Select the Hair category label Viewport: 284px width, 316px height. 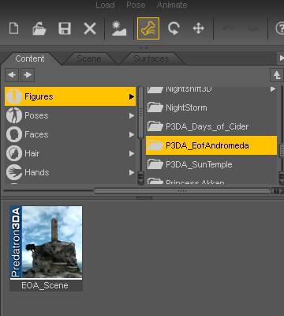point(32,153)
